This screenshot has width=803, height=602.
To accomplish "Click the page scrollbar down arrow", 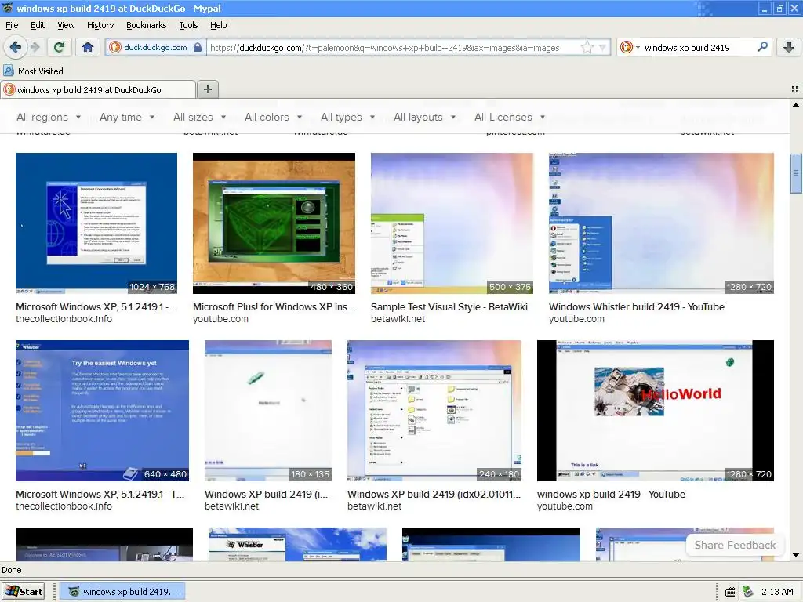I will tap(796, 555).
